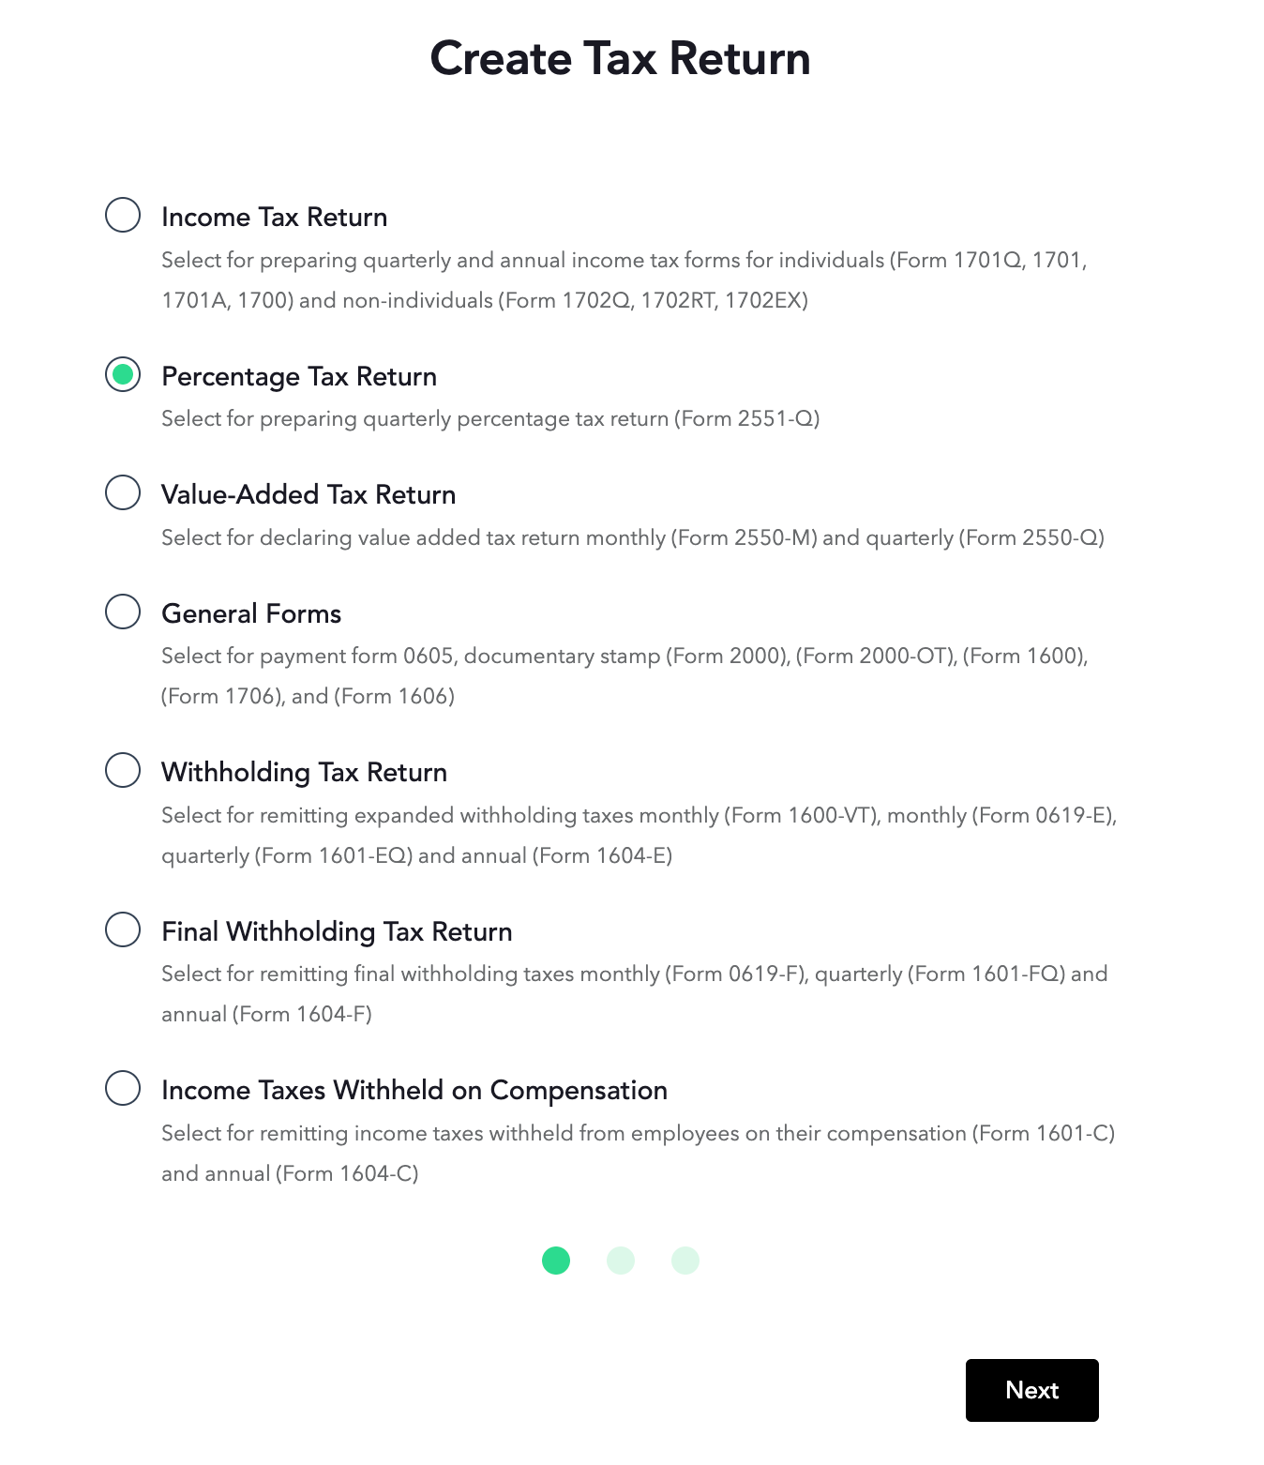Click Income Taxes Withheld on Compensation label
The height and width of the screenshot is (1465, 1264).
pyautogui.click(x=414, y=1090)
